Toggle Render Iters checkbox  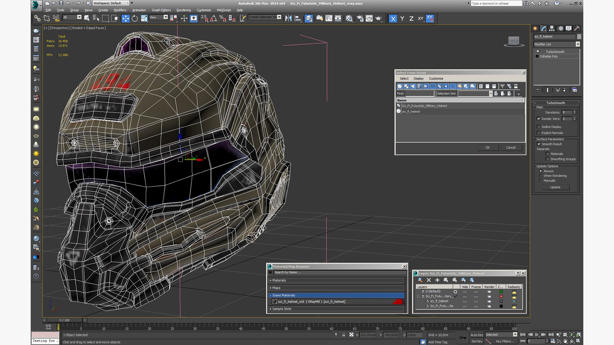tap(539, 119)
